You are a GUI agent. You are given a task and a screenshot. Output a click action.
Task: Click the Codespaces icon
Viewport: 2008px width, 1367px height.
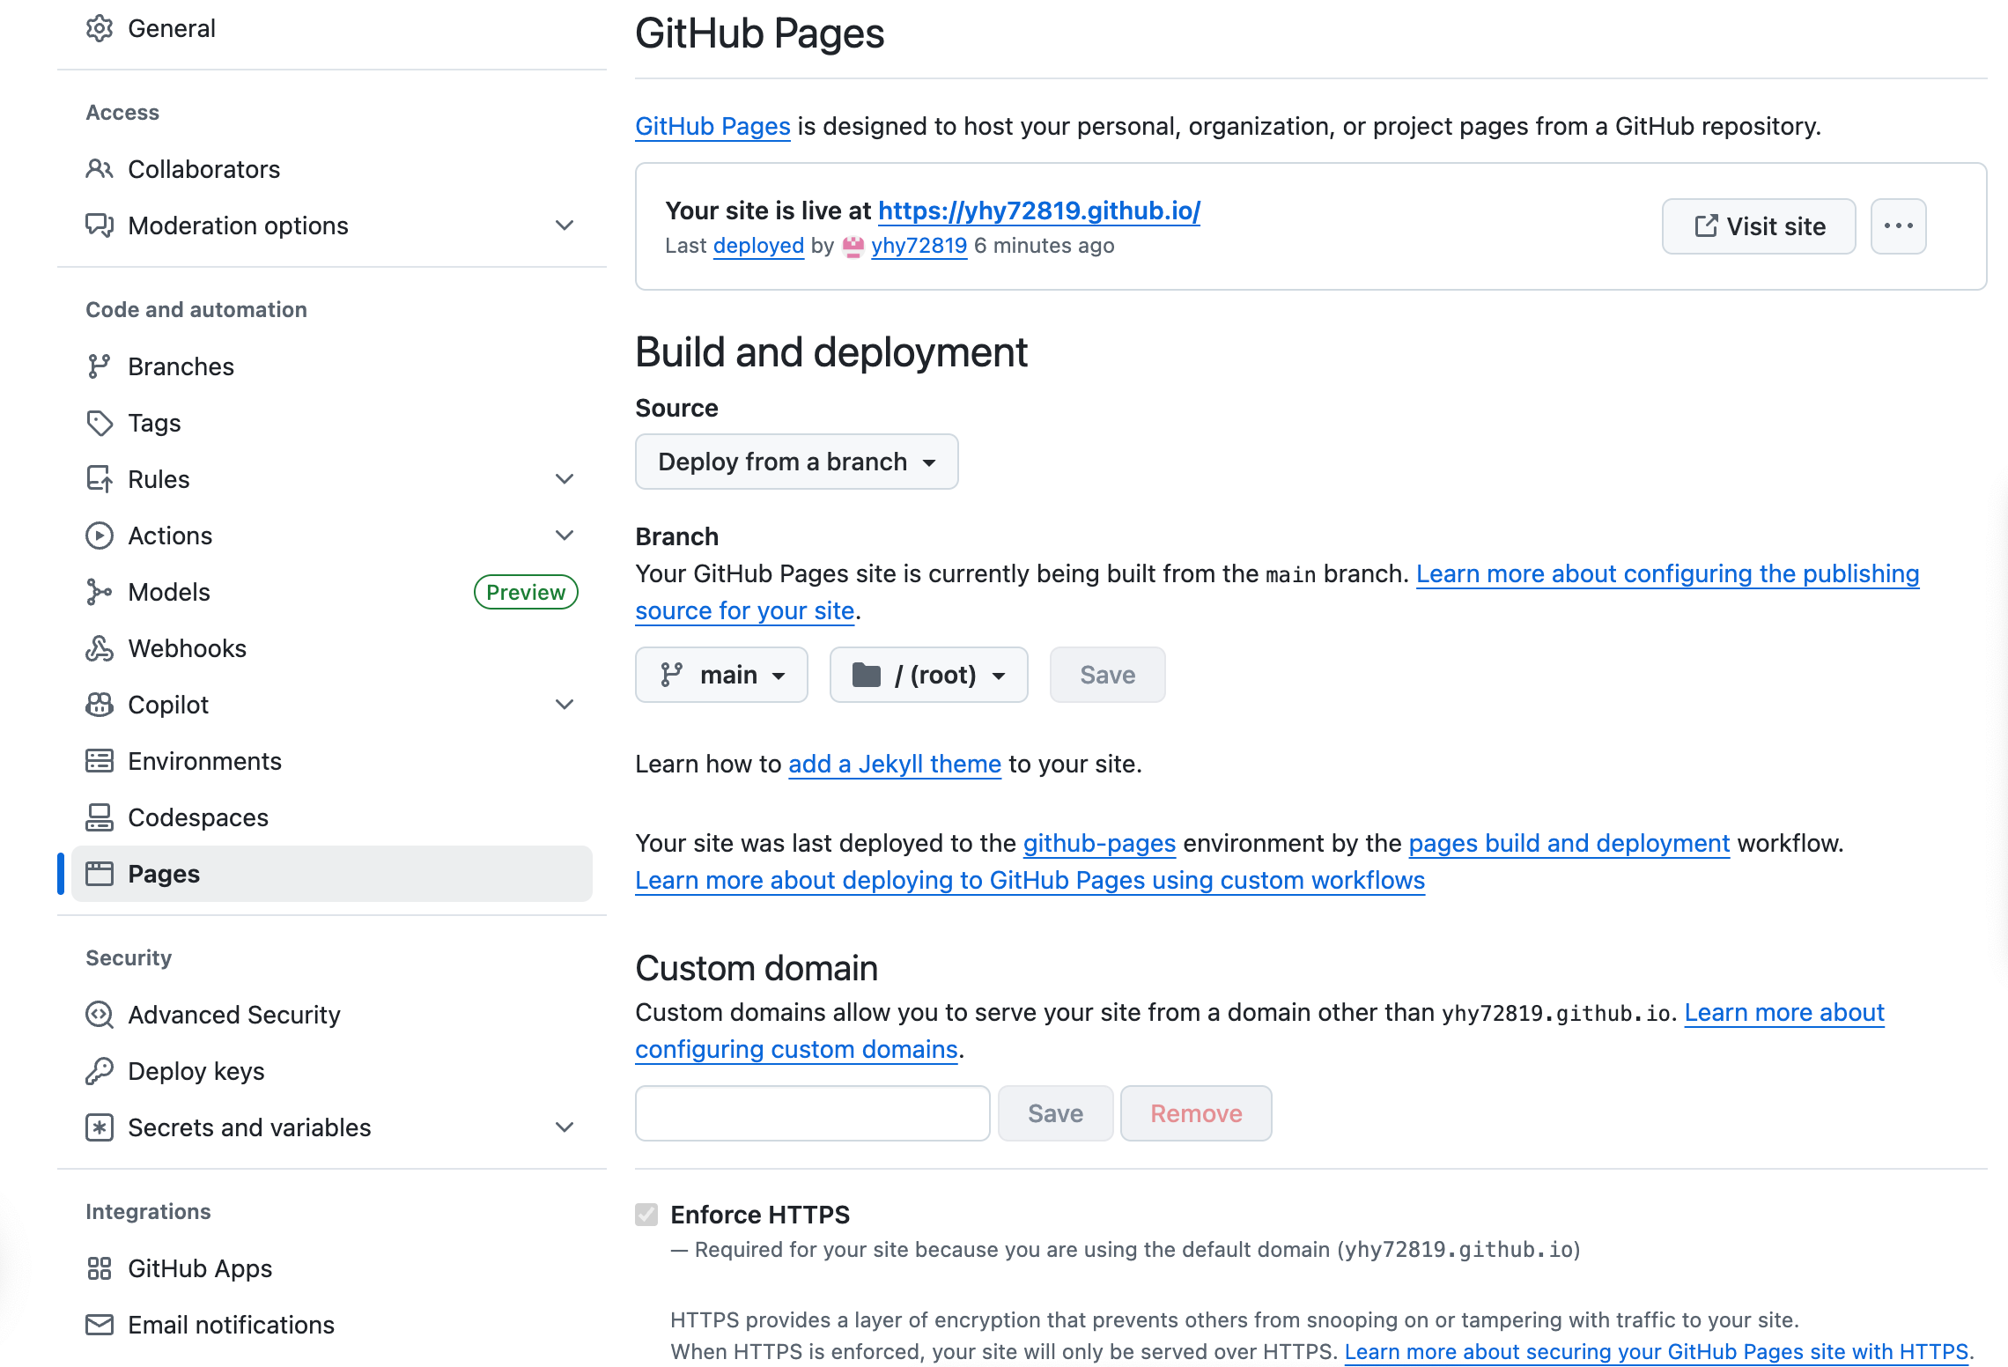click(100, 817)
